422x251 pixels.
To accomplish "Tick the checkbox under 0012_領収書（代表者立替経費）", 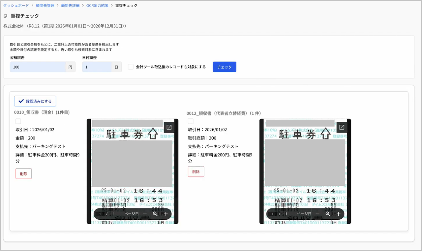I will [x=191, y=121].
